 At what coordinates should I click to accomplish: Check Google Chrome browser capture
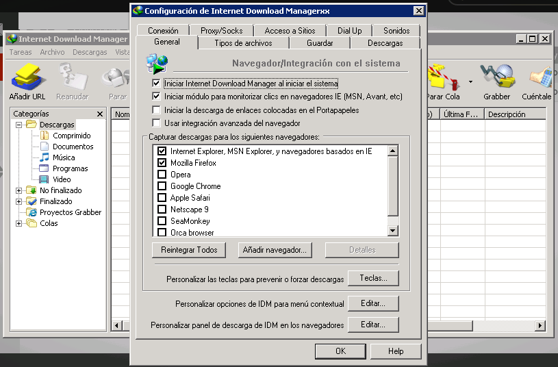point(162,186)
